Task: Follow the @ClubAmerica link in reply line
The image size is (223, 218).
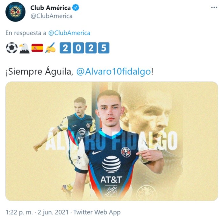Action: point(69,33)
